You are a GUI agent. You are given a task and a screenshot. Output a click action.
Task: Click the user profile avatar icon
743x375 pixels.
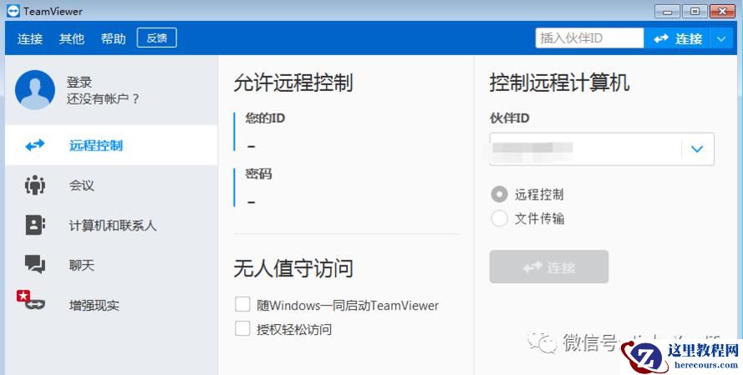[34, 90]
